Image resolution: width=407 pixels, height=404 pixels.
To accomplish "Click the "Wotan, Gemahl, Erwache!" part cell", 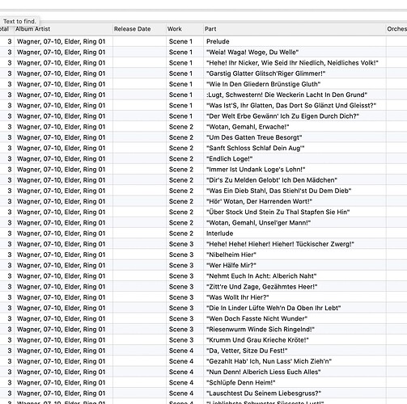I will [x=295, y=127].
